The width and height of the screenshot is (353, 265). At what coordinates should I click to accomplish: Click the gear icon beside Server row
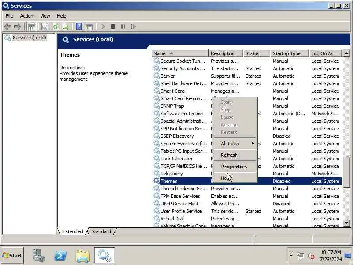(x=157, y=76)
